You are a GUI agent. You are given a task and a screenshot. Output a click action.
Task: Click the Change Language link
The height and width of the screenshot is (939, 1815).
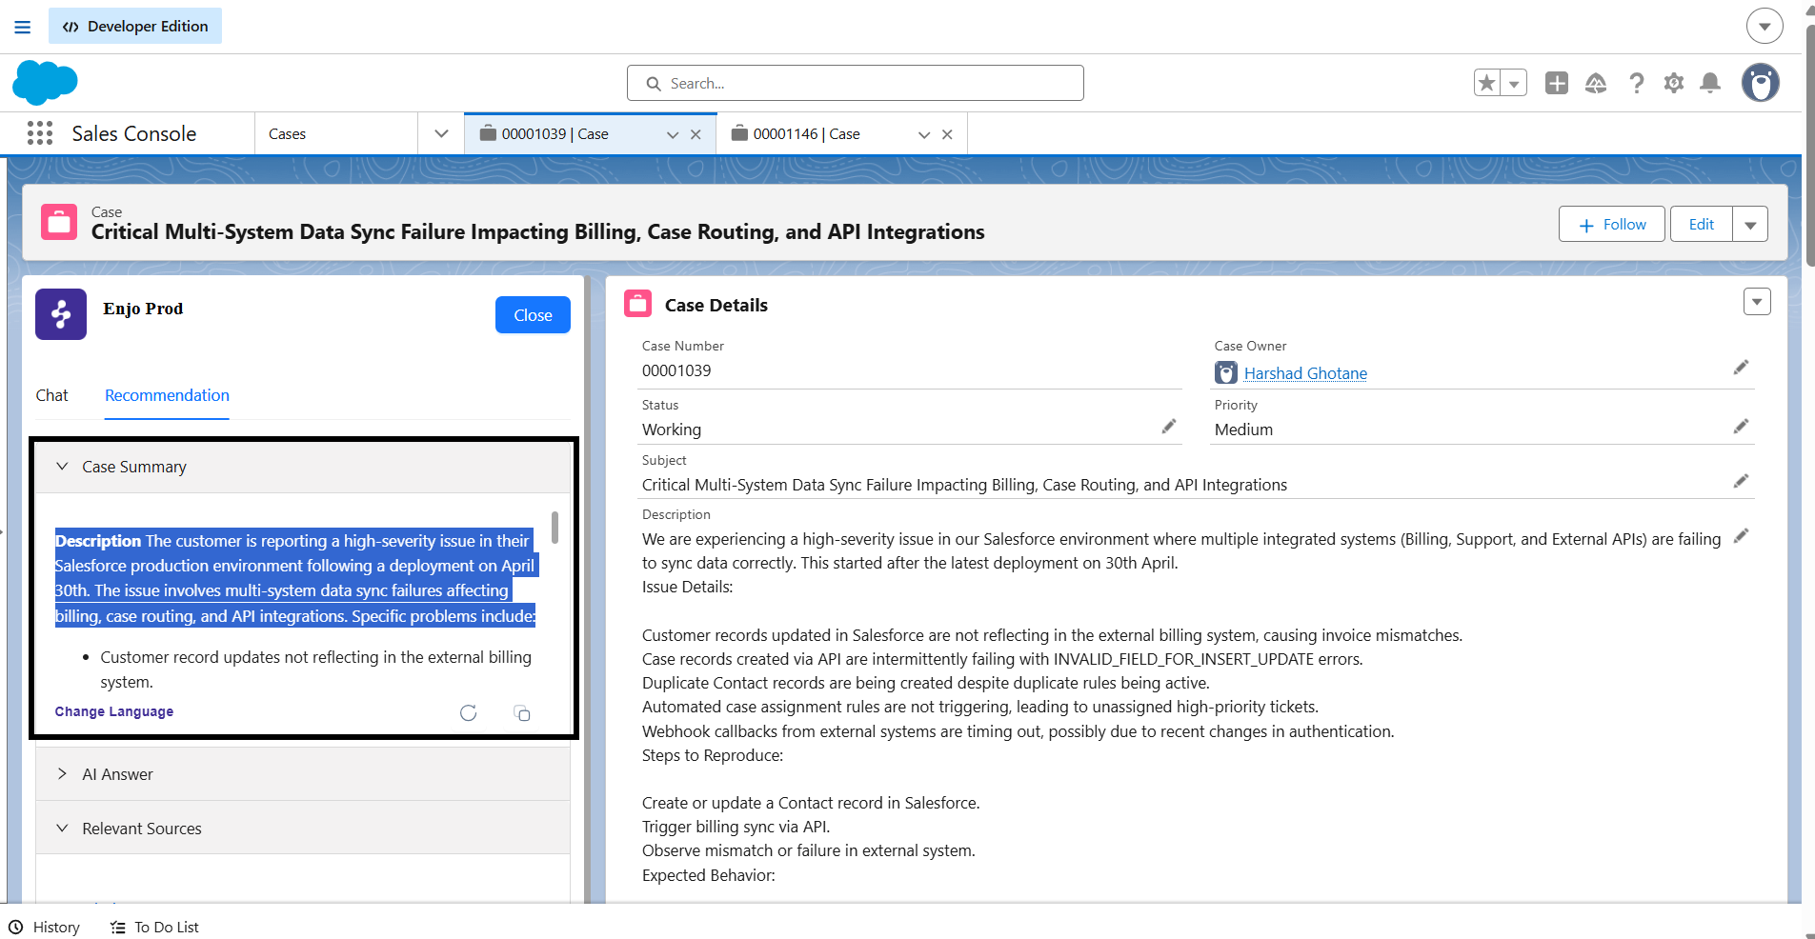click(114, 711)
